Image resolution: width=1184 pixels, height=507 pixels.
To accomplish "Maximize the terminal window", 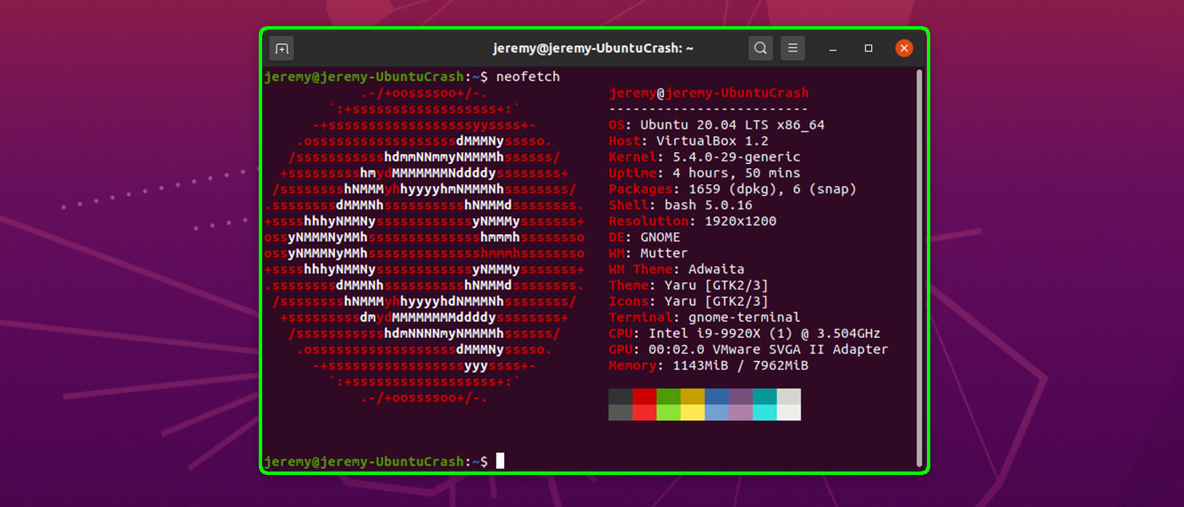I will click(868, 48).
